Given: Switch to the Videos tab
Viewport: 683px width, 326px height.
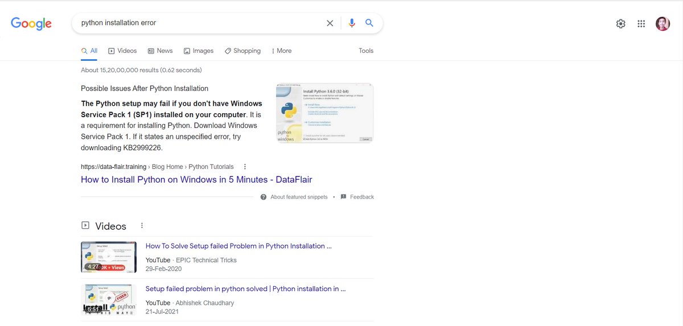Looking at the screenshot, I should tap(122, 51).
